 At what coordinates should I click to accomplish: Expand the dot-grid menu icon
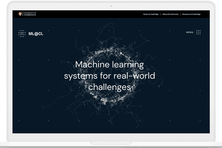point(199,33)
